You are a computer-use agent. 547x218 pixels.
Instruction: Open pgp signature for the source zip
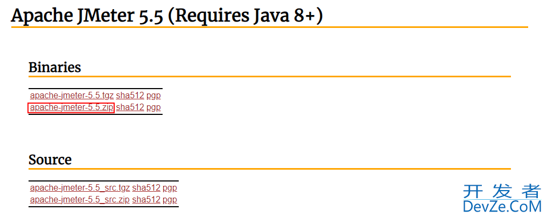click(170, 200)
